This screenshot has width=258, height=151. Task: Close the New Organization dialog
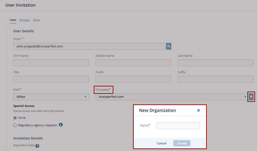(198, 110)
